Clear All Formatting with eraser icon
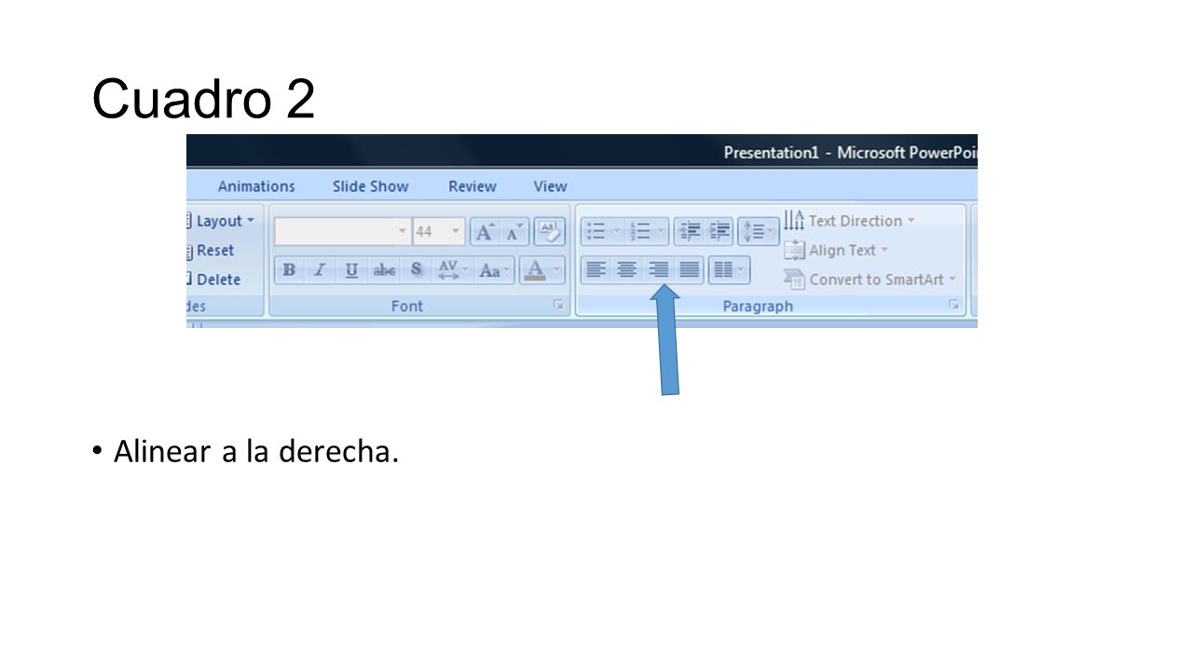Screen dimensions: 1193x671 tap(549, 231)
